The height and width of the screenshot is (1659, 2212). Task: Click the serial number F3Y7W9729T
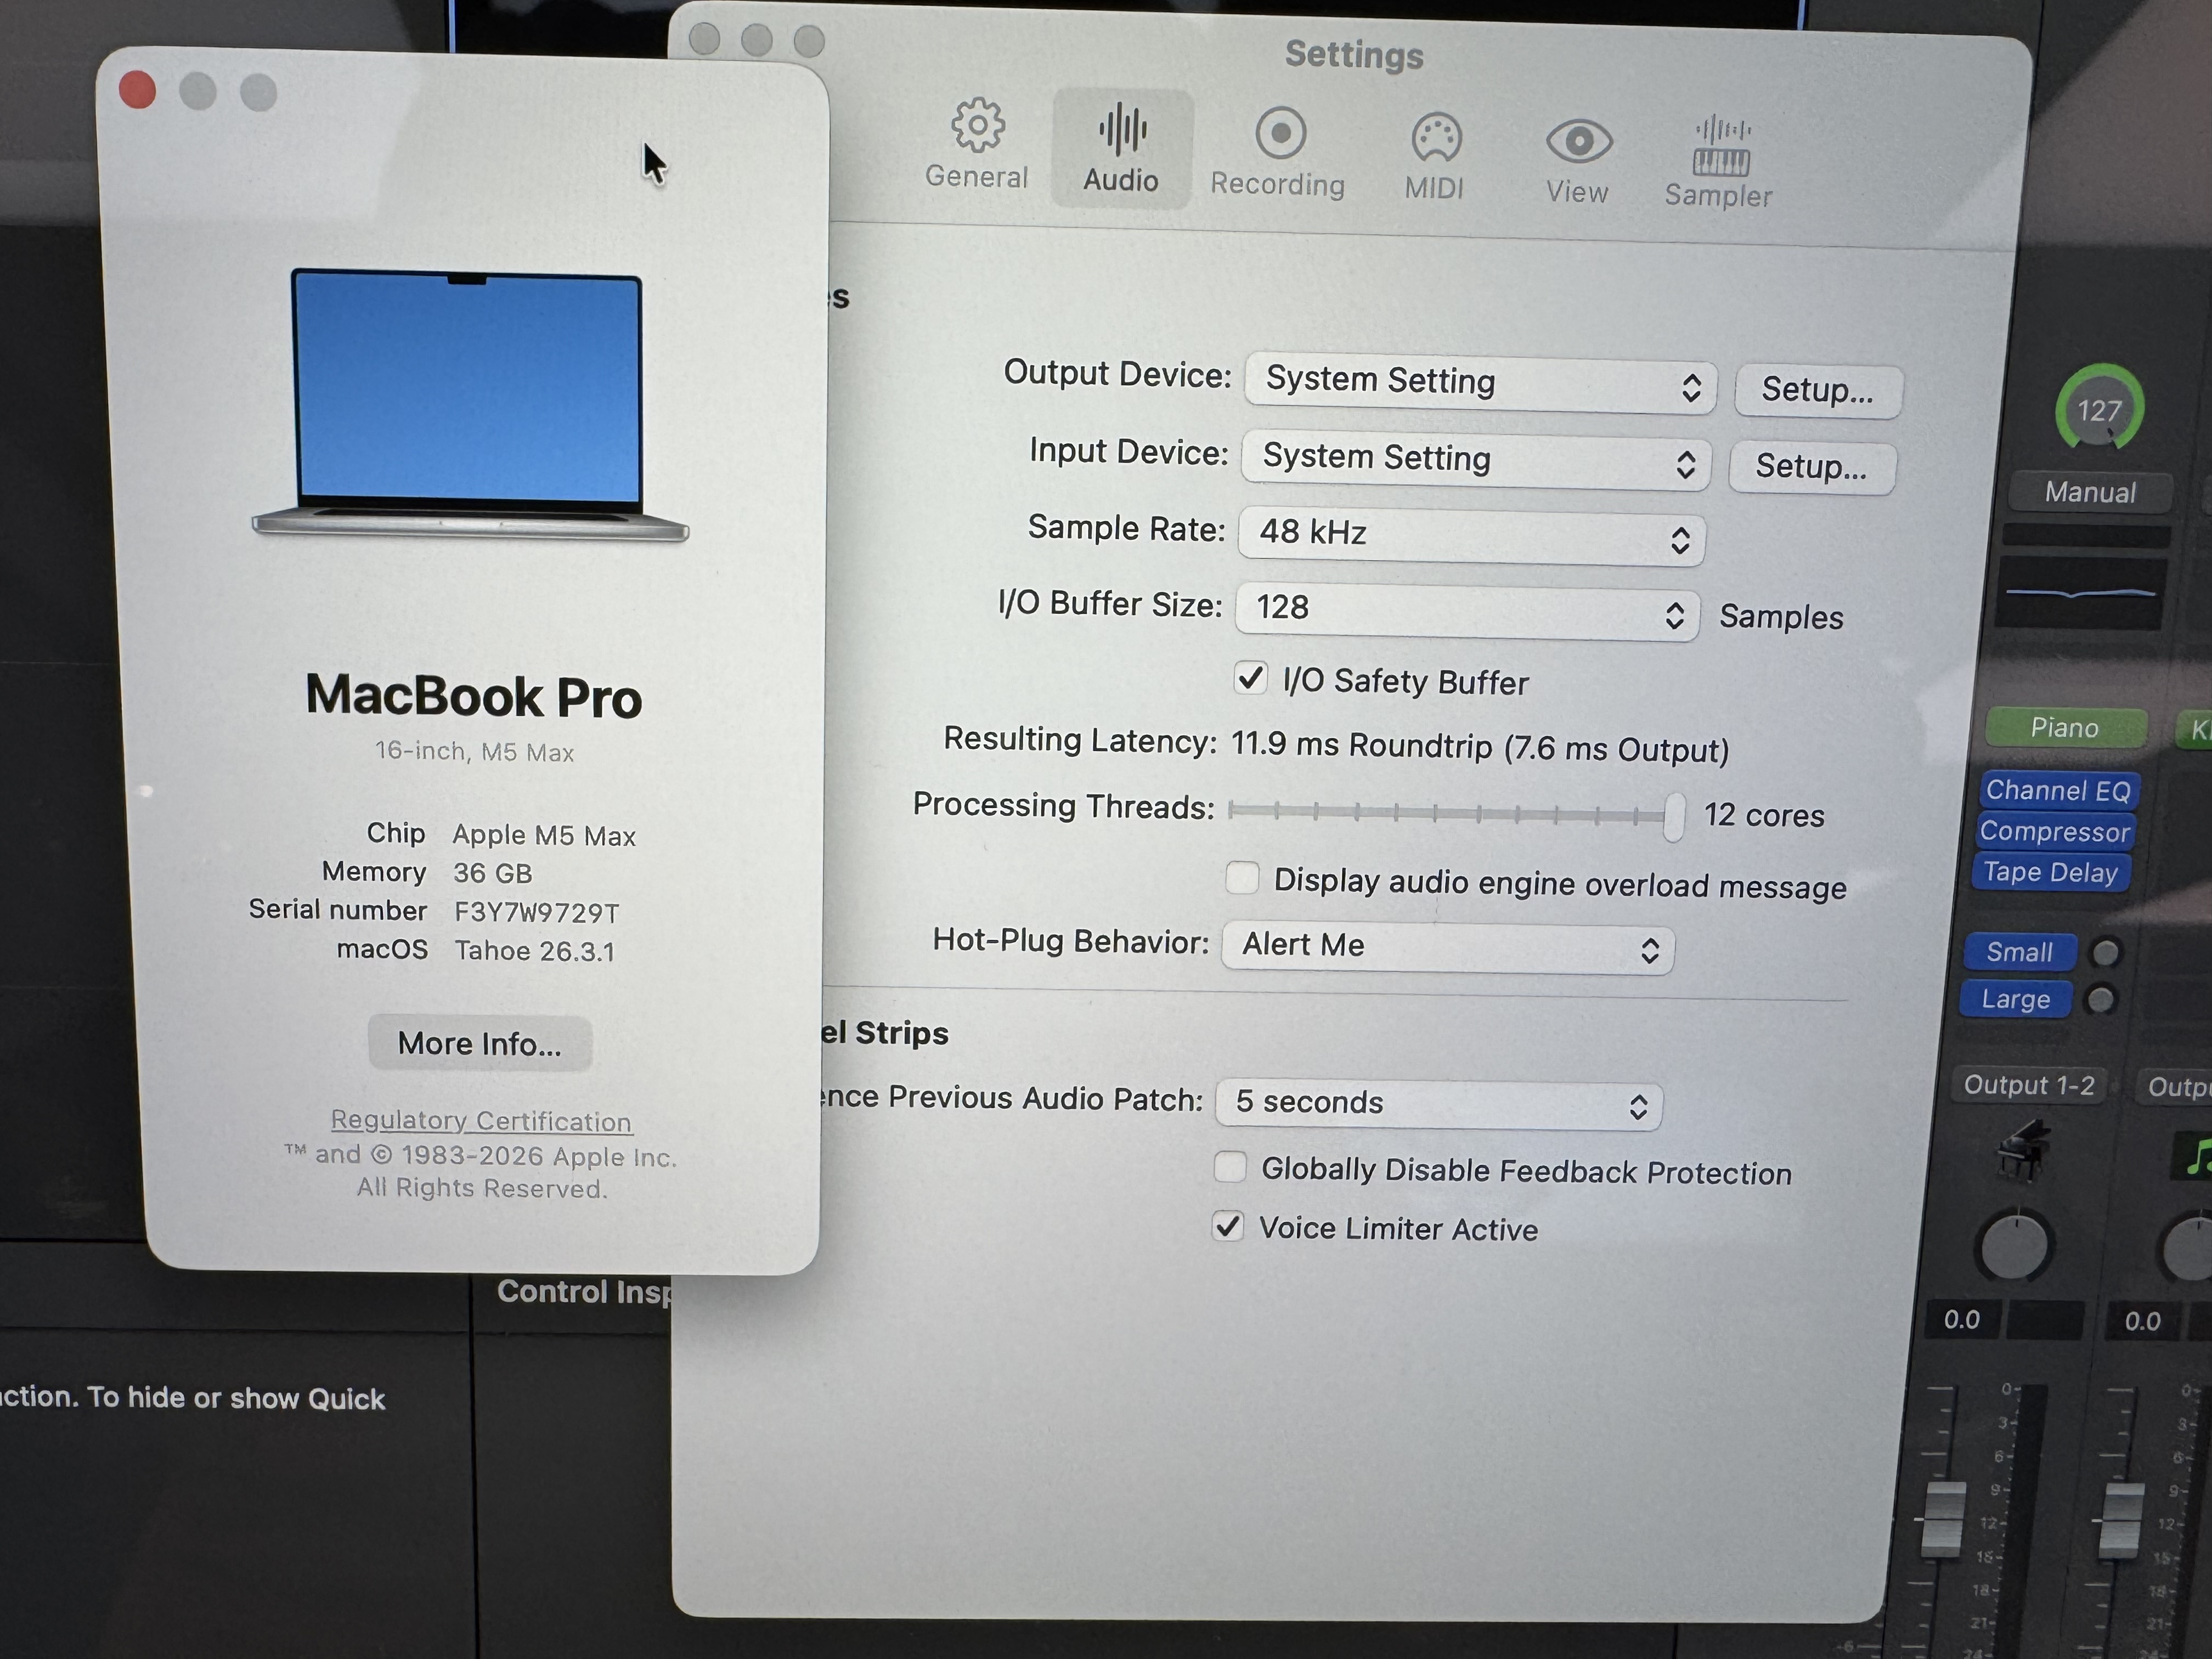pos(537,912)
